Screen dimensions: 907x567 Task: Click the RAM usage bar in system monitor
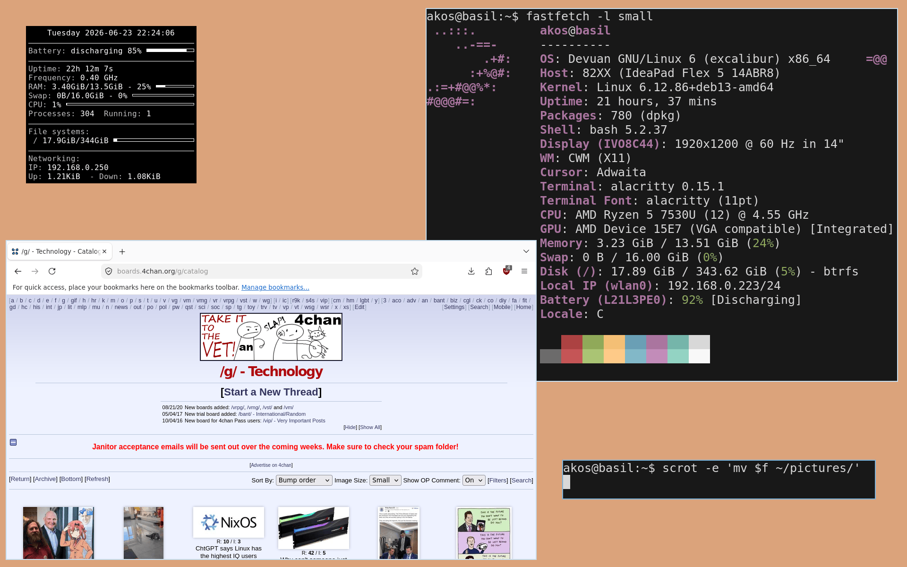click(175, 86)
